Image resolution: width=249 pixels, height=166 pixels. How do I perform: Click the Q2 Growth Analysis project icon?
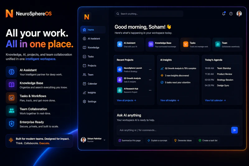120,80
